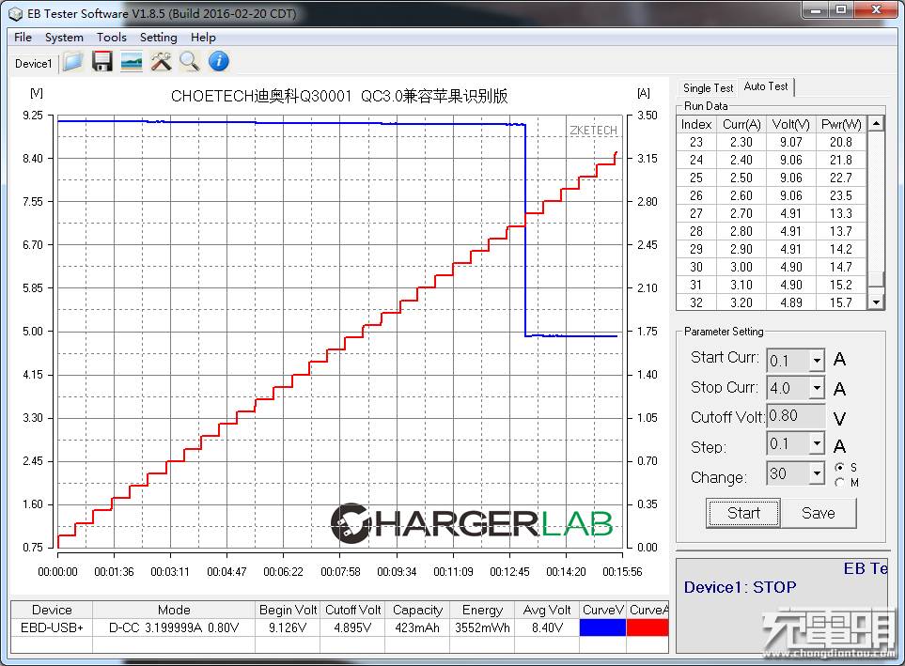Switch to the Single Test tab
The width and height of the screenshot is (905, 666).
pyautogui.click(x=709, y=87)
